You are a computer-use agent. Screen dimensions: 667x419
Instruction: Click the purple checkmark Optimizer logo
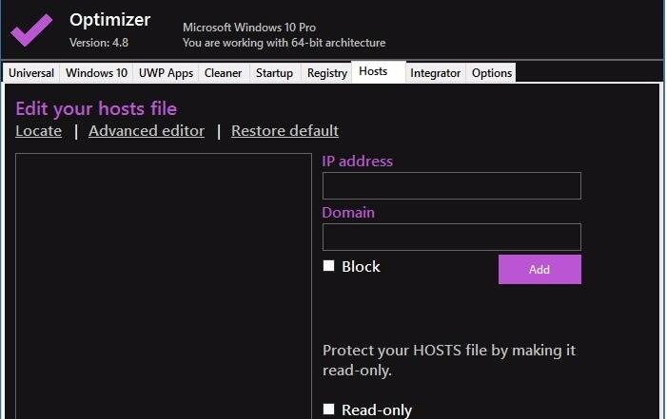31,29
